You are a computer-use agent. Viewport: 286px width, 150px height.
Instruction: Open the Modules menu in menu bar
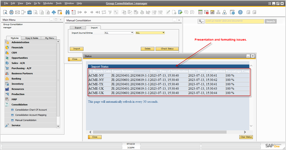(x=48, y=3)
